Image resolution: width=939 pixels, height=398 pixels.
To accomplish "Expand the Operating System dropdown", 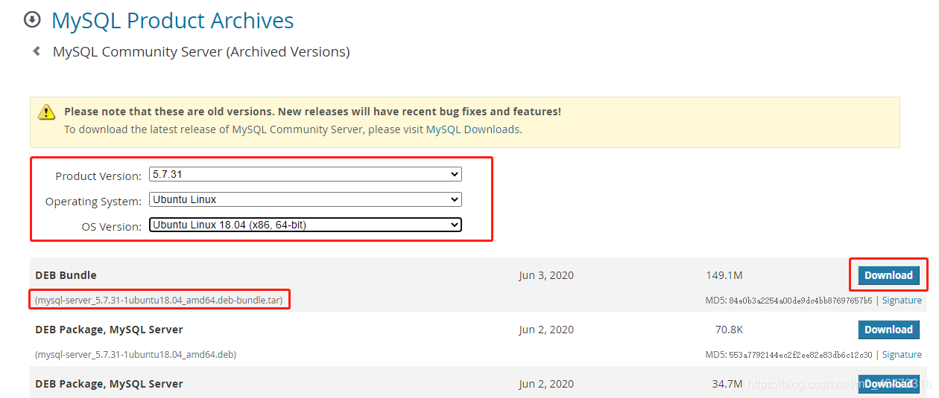I will (305, 199).
